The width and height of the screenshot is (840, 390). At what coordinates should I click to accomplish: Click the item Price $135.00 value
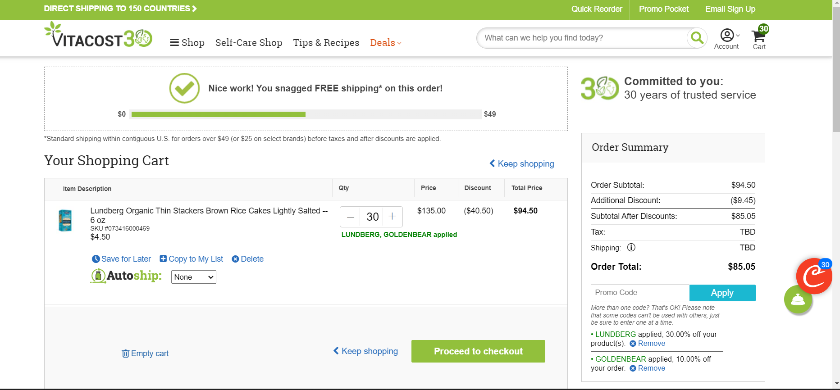[431, 211]
